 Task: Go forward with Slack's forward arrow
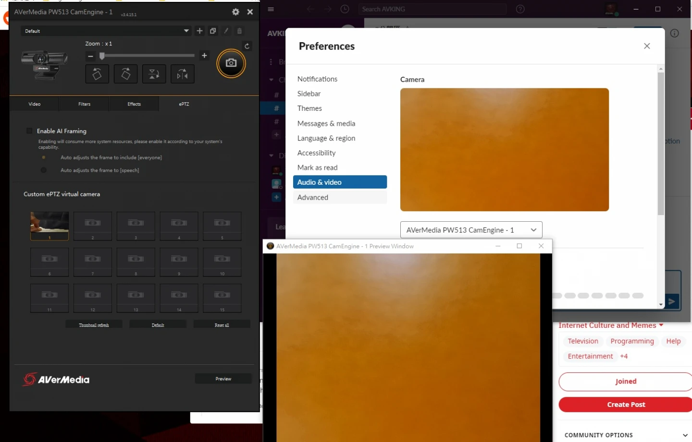coord(328,9)
